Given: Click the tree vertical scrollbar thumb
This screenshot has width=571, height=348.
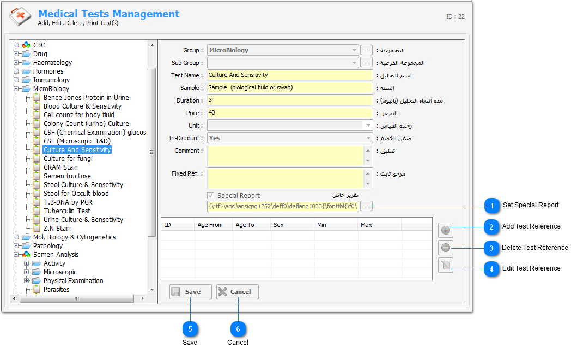Looking at the screenshot, I should 152,152.
